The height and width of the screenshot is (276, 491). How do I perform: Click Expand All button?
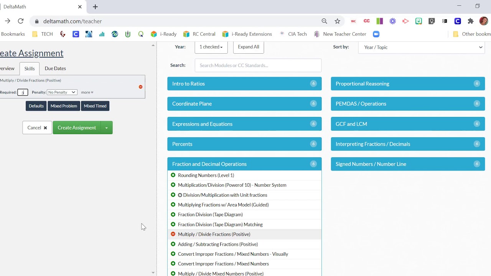(x=249, y=47)
